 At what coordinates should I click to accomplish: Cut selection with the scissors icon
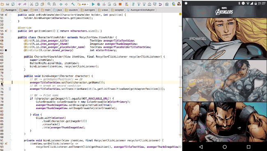coord(32,4)
